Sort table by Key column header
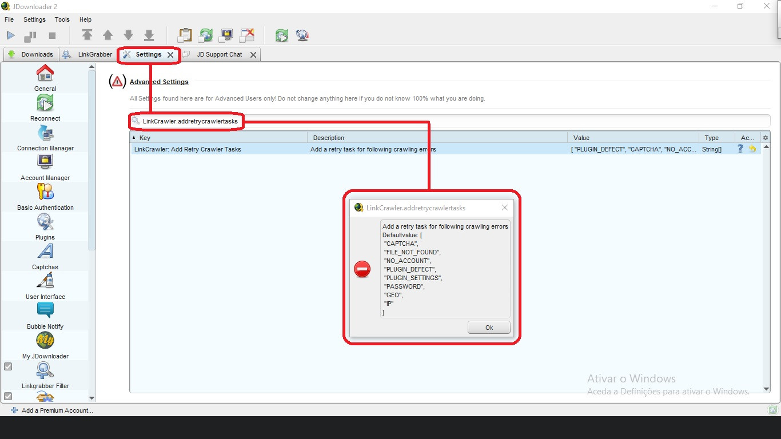 click(x=218, y=138)
